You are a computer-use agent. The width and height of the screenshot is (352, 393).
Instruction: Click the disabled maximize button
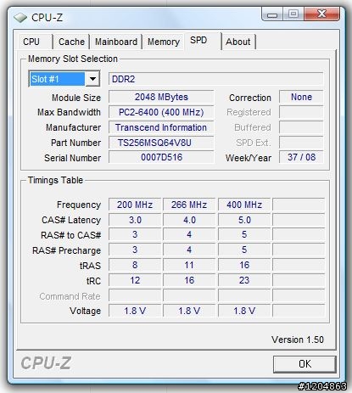tap(293, 14)
